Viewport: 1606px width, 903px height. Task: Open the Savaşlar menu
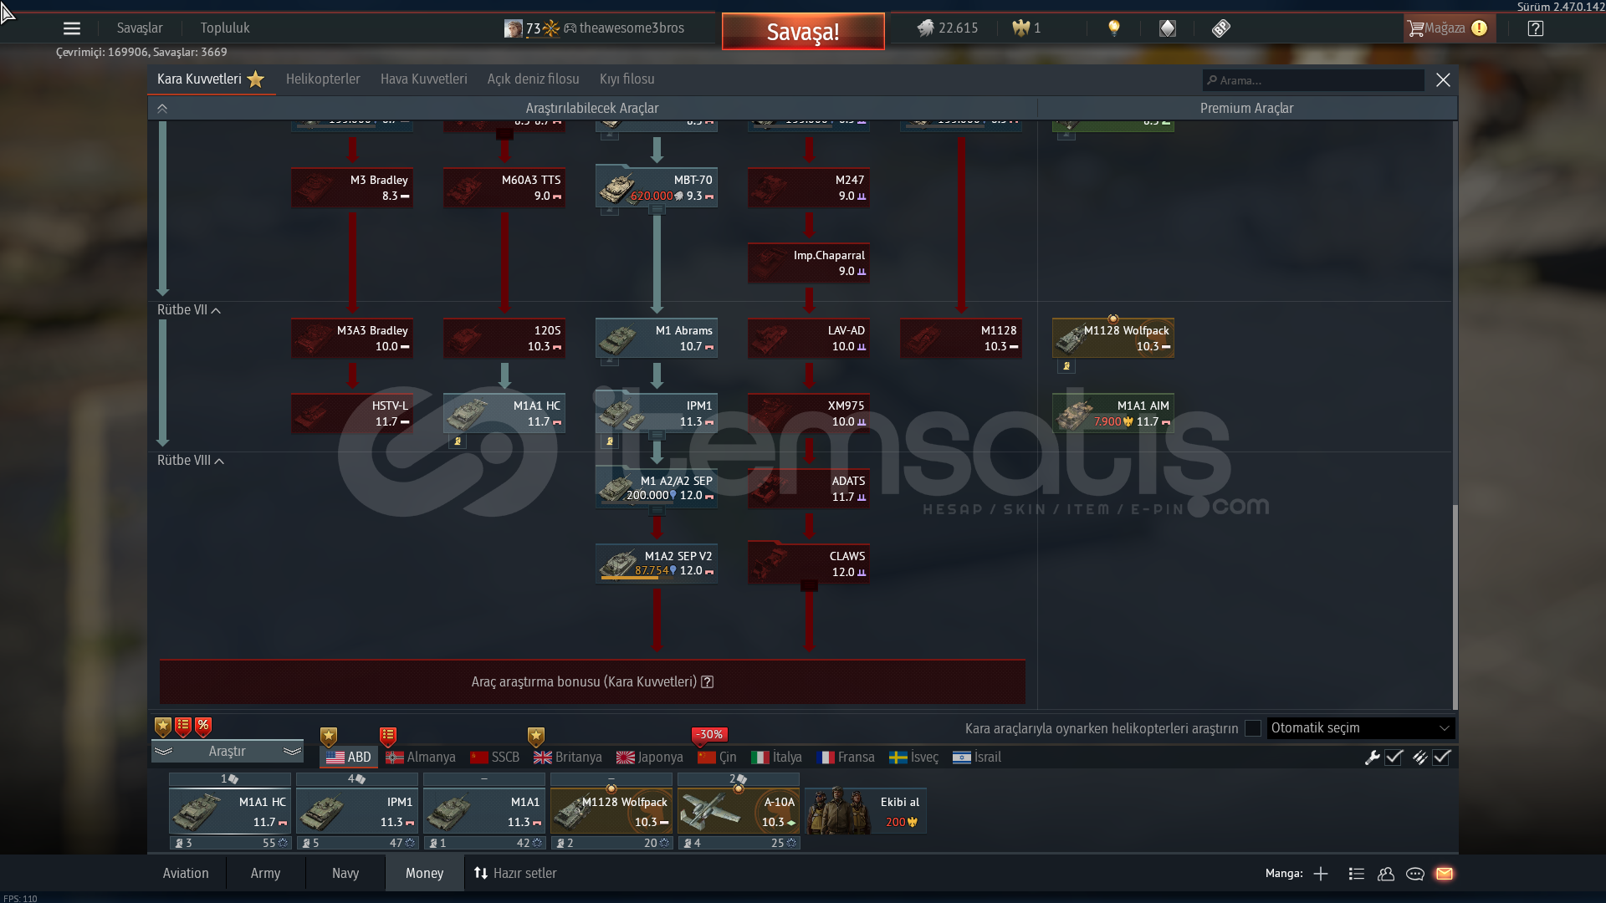140,28
